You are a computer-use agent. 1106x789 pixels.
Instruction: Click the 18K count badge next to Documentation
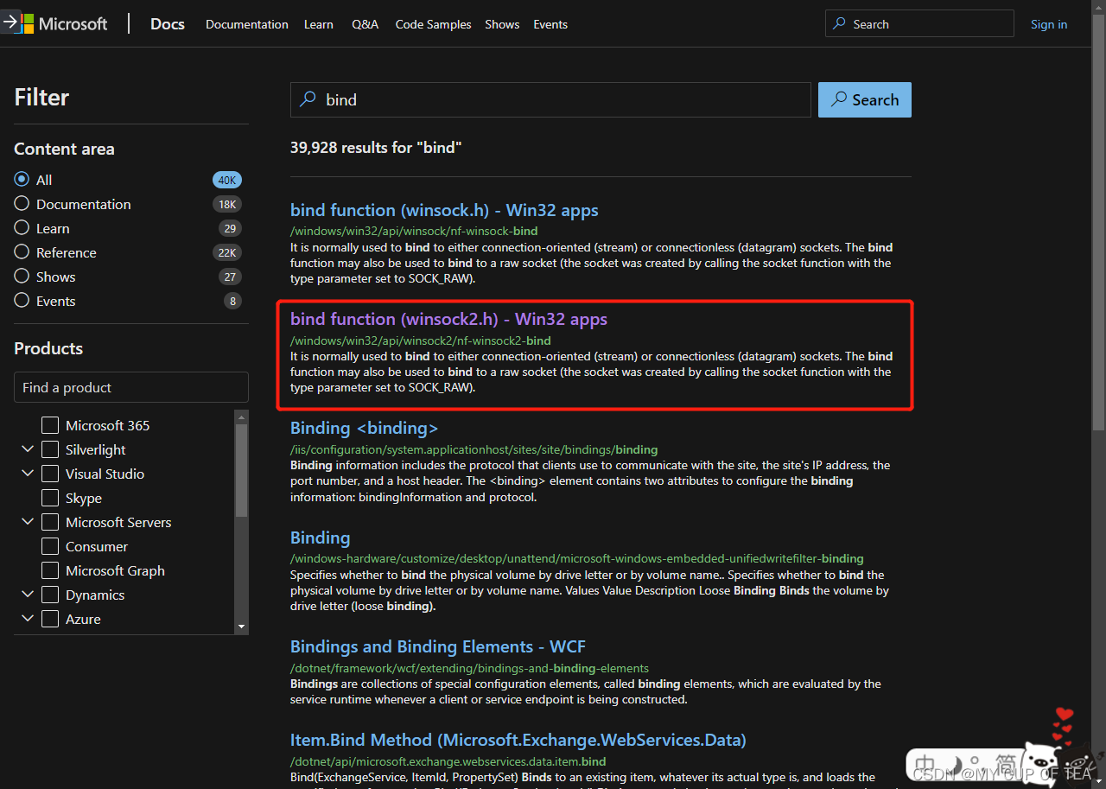pos(227,204)
